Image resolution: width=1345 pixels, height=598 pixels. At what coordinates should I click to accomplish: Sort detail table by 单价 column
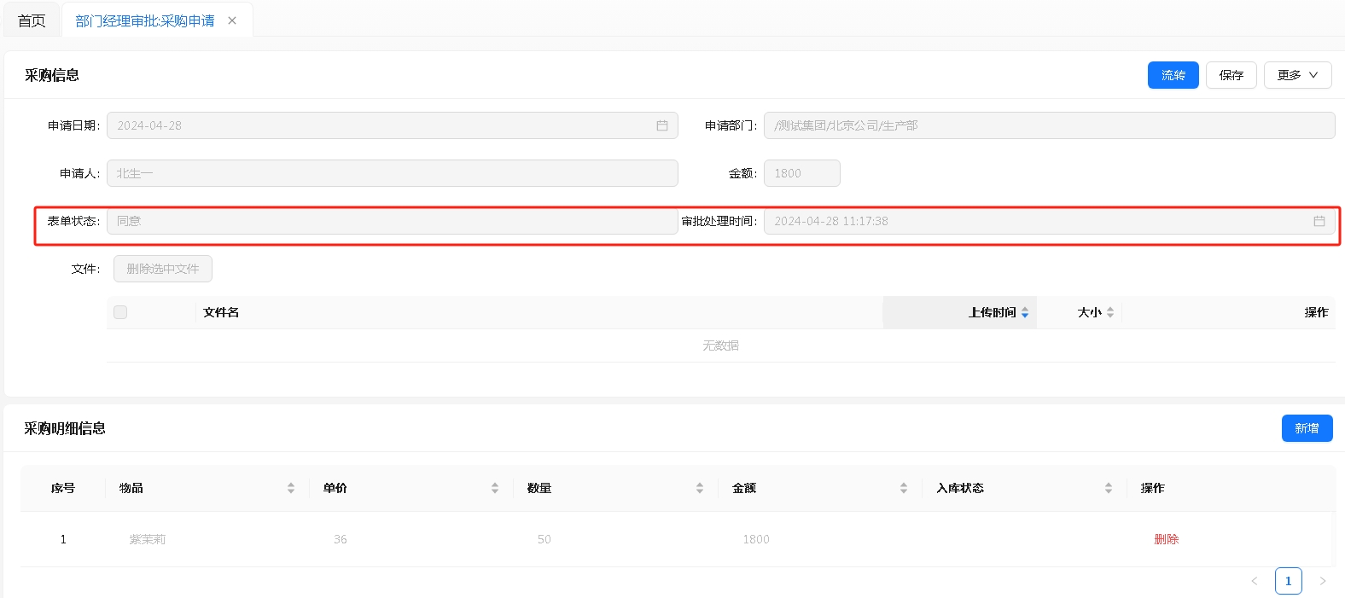click(495, 488)
